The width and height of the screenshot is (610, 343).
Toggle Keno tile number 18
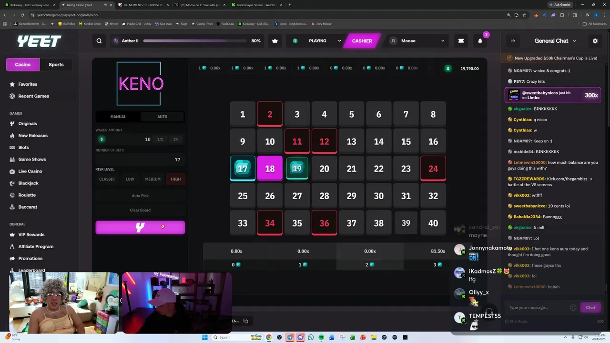[x=270, y=169]
